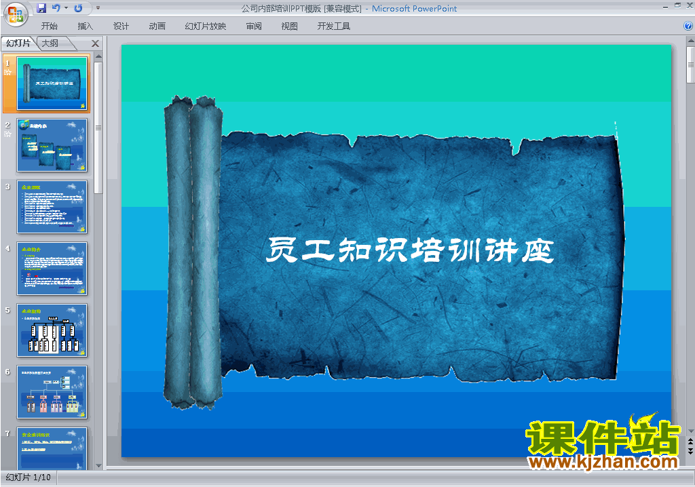The image size is (695, 487).
Task: Select slide 5 thumbnail with org chart
Action: (x=52, y=330)
